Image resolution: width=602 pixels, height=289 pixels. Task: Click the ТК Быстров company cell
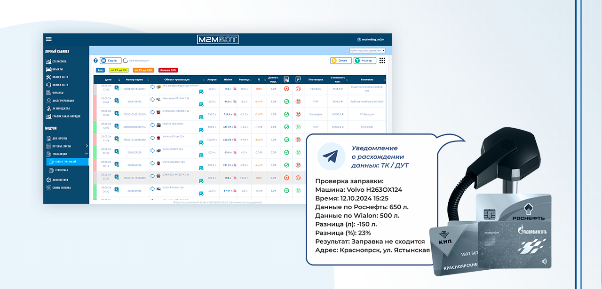pyautogui.click(x=367, y=114)
